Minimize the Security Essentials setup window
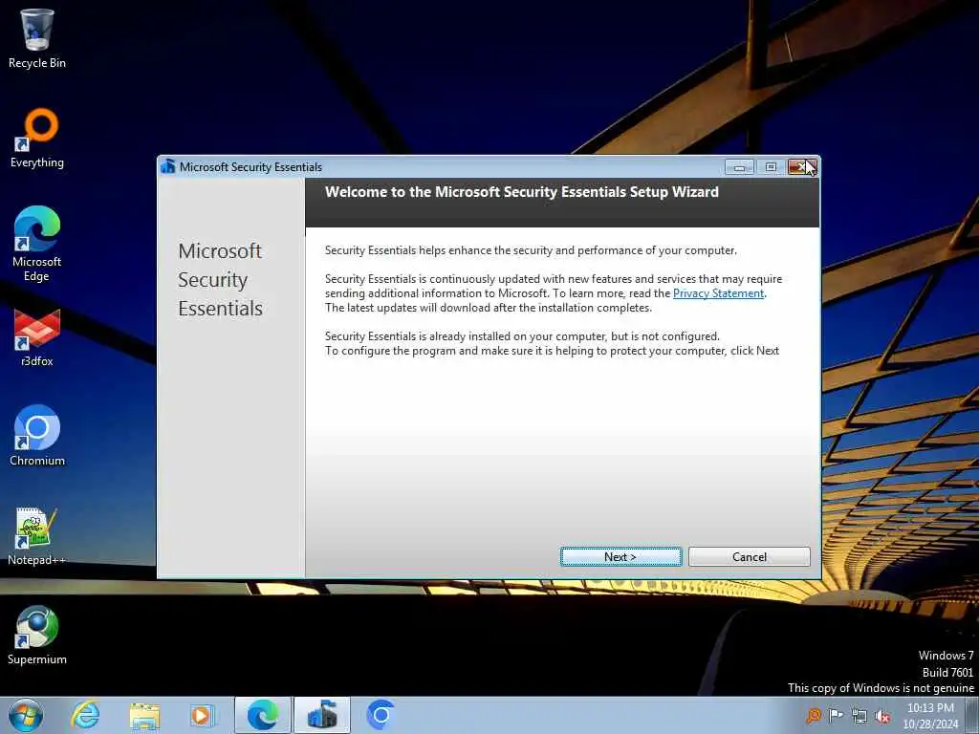The width and height of the screenshot is (979, 734). click(739, 166)
